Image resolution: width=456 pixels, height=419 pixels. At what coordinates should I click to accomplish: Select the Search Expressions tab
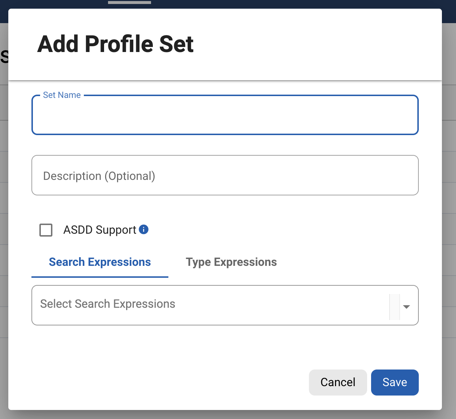click(100, 262)
